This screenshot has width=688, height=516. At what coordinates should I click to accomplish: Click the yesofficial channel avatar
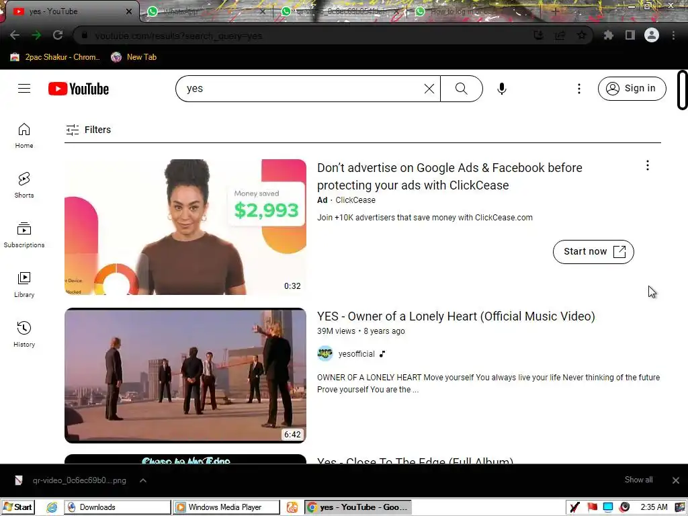(325, 353)
